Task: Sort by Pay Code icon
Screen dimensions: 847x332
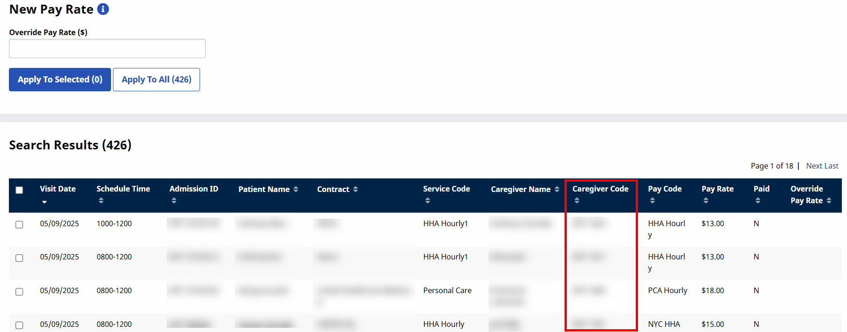Action: [x=652, y=200]
